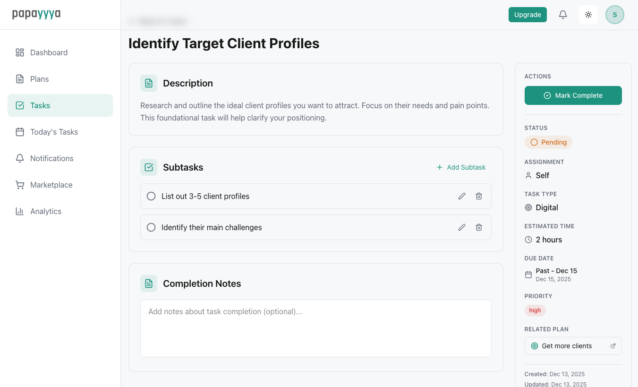Delete the "Identify their main challenges" subtask
Viewport: 638px width, 387px height.
(x=478, y=227)
